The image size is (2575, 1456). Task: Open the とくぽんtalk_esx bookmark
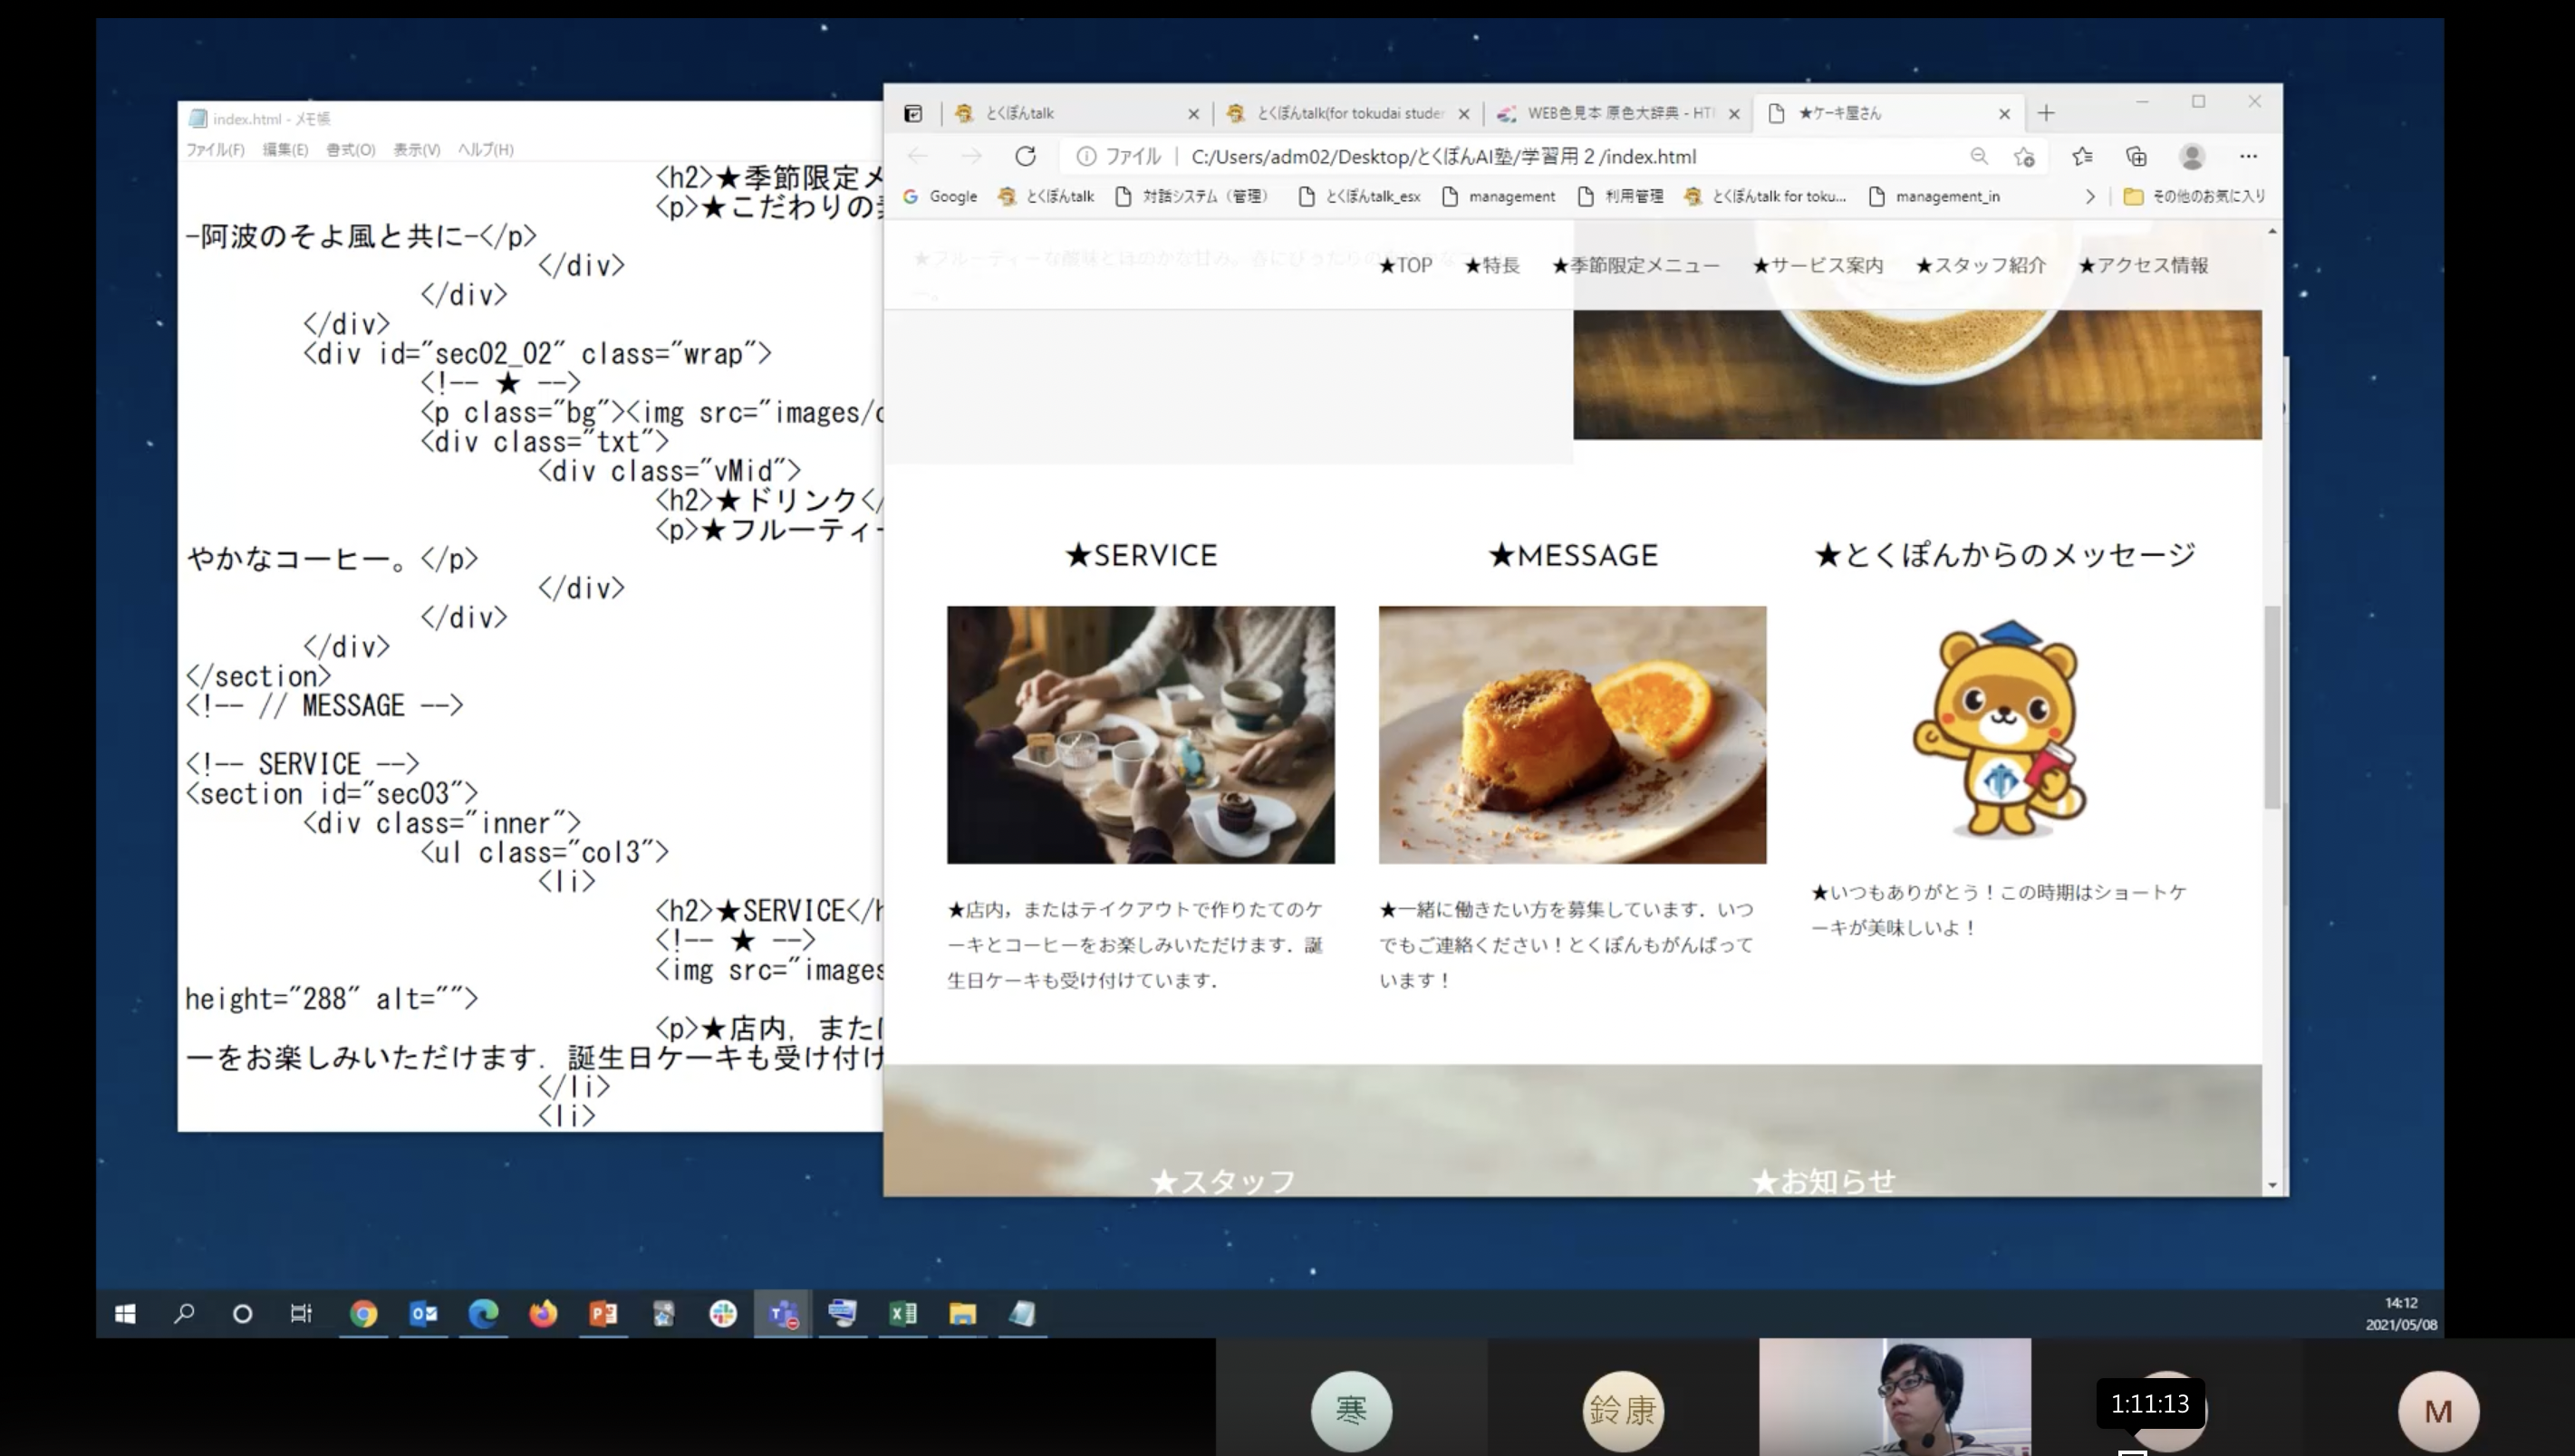click(1358, 196)
